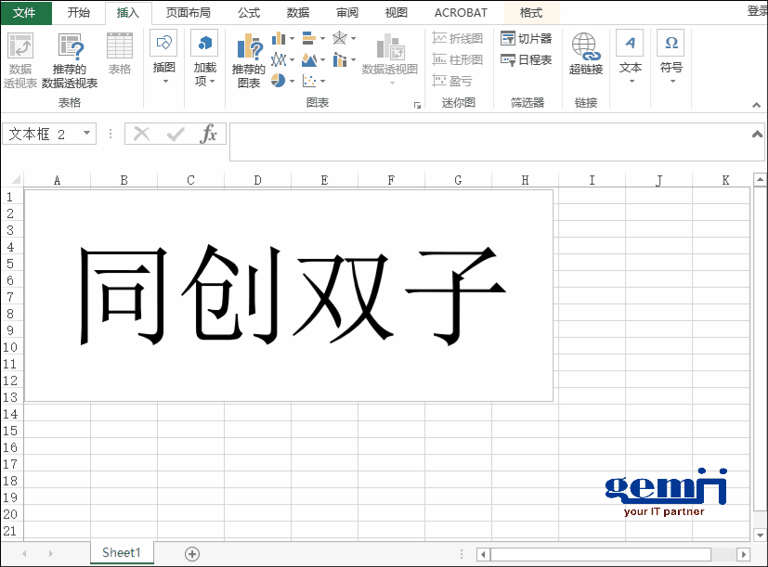The image size is (768, 567).
Task: Add a new worksheet with the plus button
Action: pyautogui.click(x=190, y=552)
